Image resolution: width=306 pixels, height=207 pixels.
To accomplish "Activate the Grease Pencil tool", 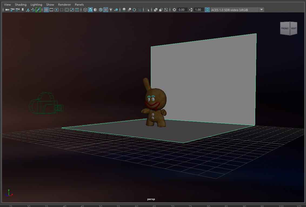I will click(x=38, y=10).
